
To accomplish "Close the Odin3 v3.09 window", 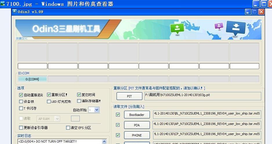I will point(261,12).
